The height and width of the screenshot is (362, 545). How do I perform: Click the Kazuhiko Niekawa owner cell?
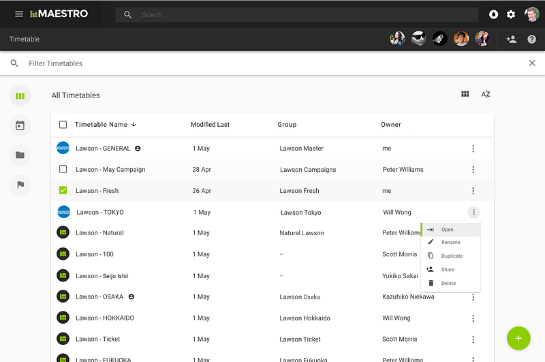tap(408, 297)
